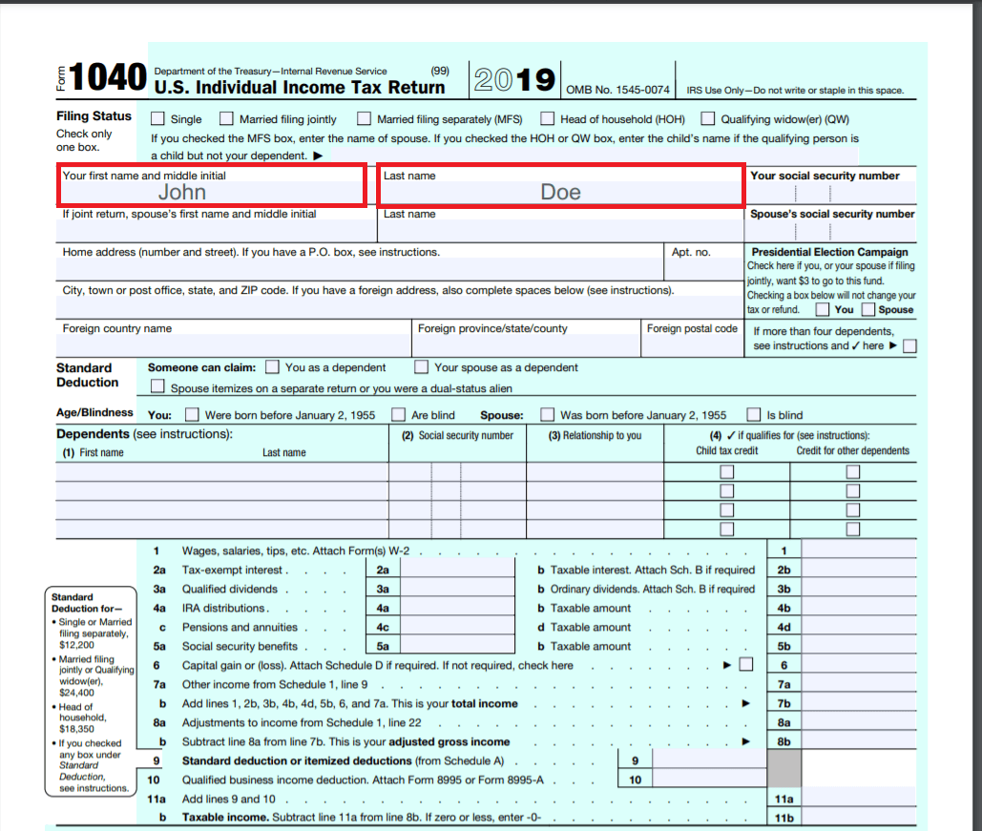Click the Foreign country name field
Image resolution: width=982 pixels, height=831 pixels.
[233, 345]
